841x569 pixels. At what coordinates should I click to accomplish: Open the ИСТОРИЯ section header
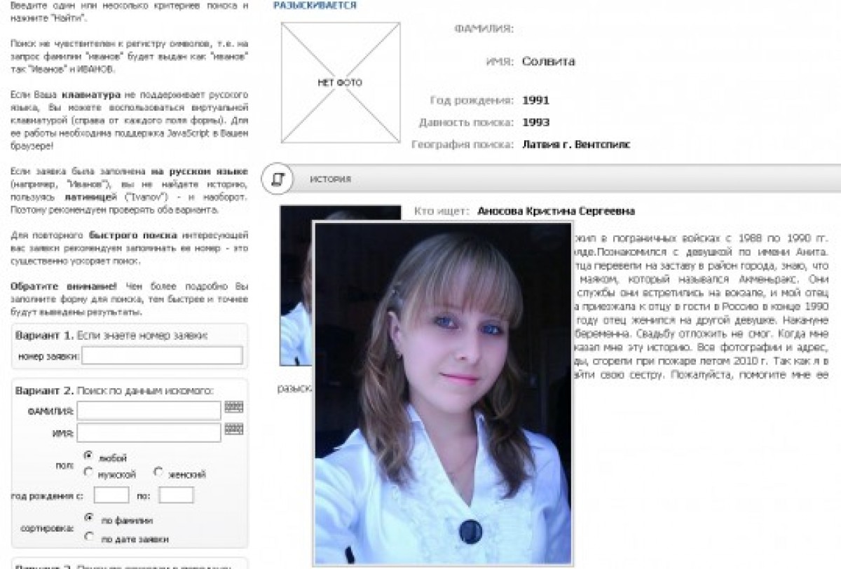click(331, 179)
